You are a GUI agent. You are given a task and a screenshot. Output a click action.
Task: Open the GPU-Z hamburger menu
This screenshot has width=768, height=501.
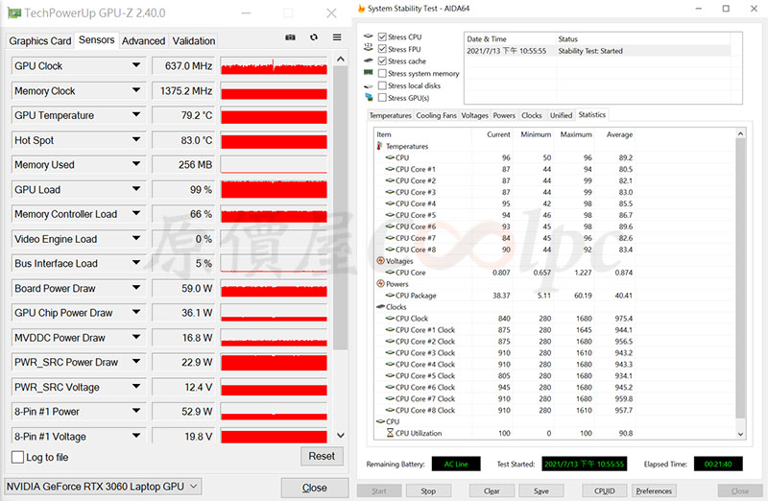pos(337,37)
